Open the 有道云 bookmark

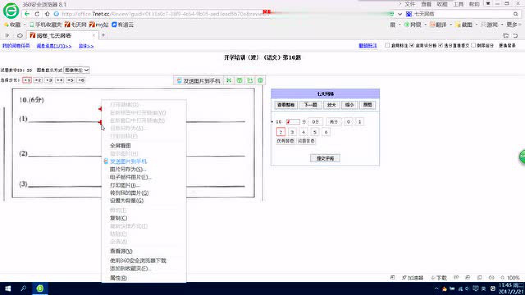coord(122,25)
